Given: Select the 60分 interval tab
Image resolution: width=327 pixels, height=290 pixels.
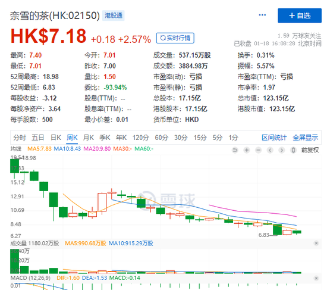Looking at the screenshot, I should [x=161, y=138].
